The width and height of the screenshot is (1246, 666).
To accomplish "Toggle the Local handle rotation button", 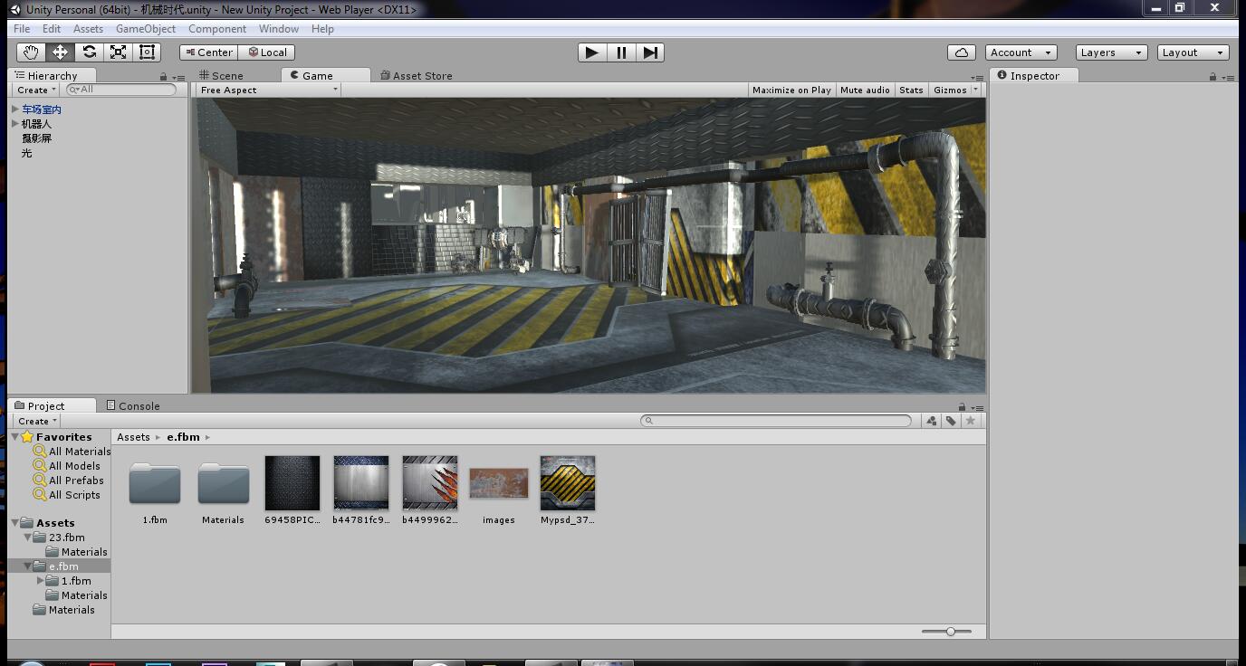I will (267, 52).
